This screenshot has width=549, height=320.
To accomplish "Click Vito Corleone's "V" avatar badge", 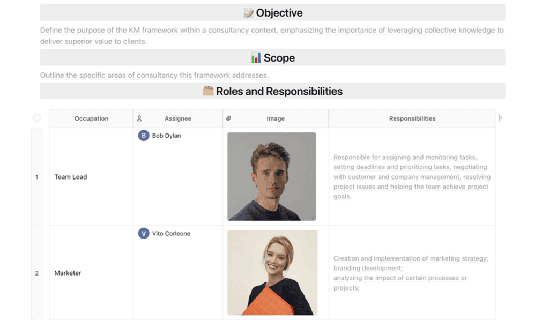I will [143, 233].
